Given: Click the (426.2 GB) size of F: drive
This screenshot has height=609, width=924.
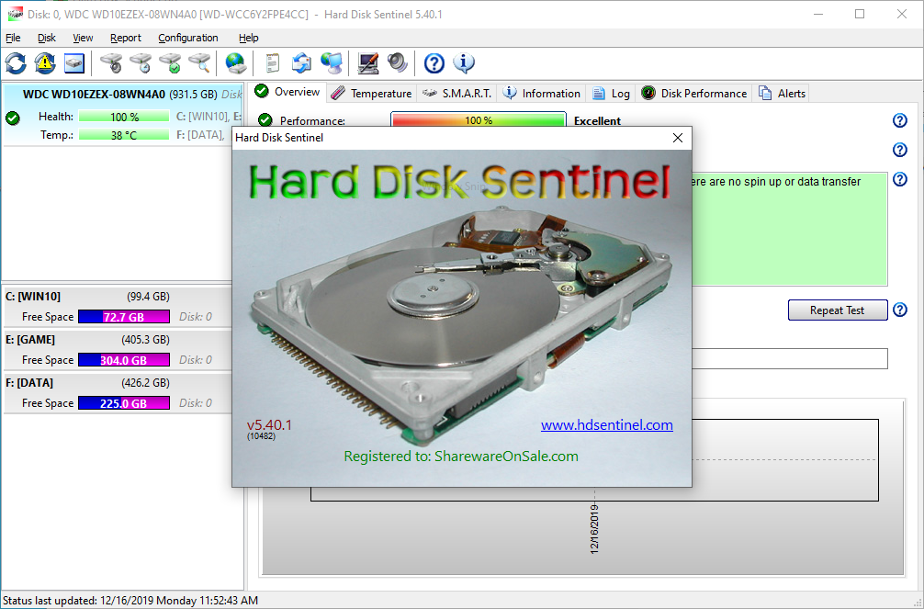Looking at the screenshot, I should tap(145, 383).
